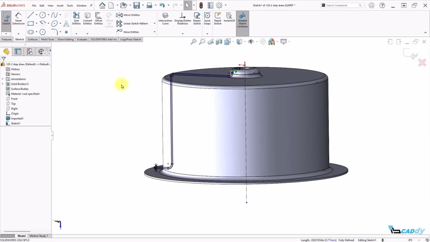Toggle Shaded Sketch Contours
Image resolution: width=430 pixels, height=242 pixels.
click(242, 19)
